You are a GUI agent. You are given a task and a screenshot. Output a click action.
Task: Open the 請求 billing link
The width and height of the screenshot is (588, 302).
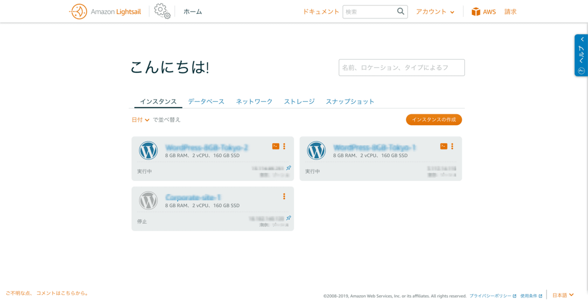[x=511, y=12]
